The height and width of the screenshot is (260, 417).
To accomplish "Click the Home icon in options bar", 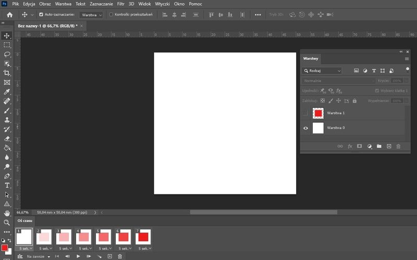I will click(9, 15).
